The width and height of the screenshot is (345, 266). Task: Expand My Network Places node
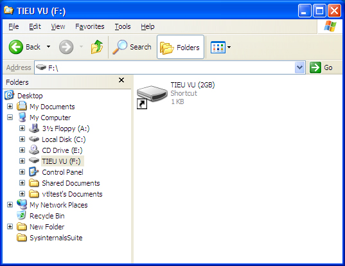[x=10, y=204]
